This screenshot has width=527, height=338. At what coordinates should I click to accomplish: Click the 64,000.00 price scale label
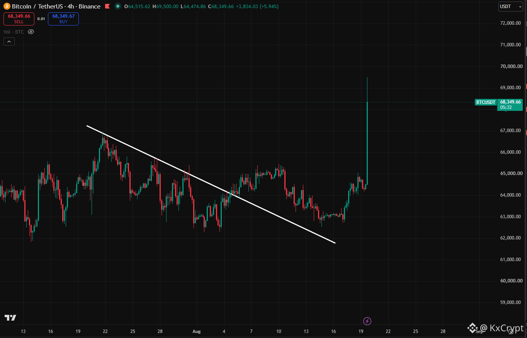click(x=511, y=195)
